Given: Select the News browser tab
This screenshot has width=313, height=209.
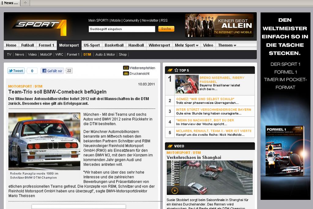Looking at the screenshot, I should click(x=10, y=3).
